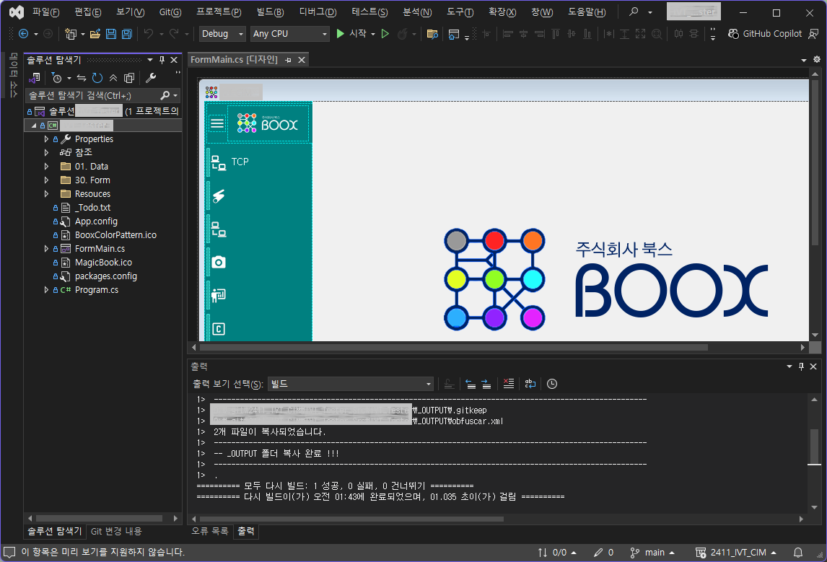Open 2411_IVT_CIM repository selector
The width and height of the screenshot is (827, 562).
[x=736, y=553]
